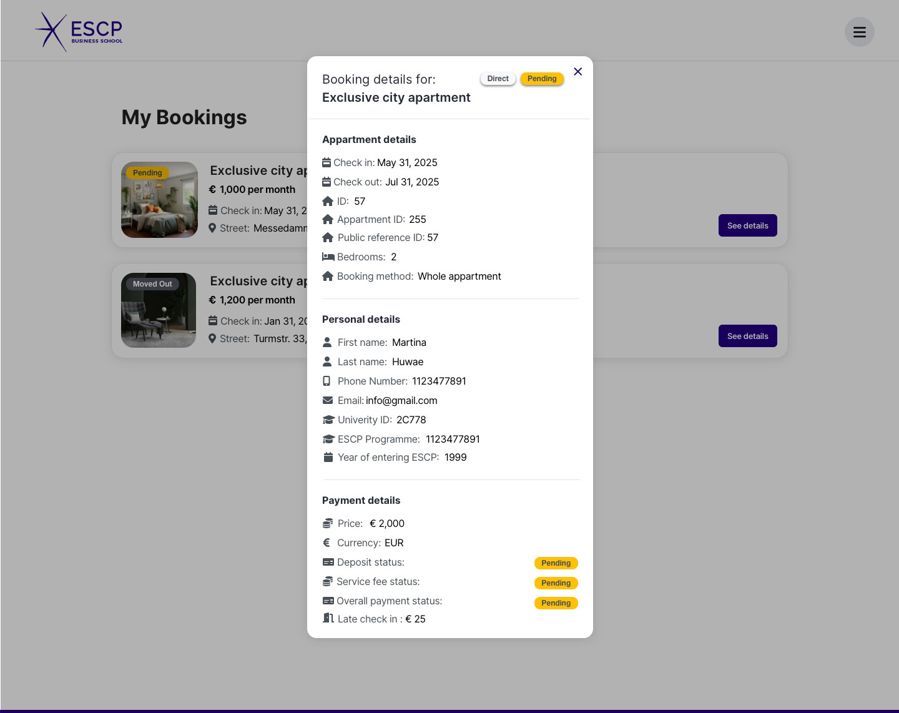Click the graduation cap icon for ESCP Programme
The height and width of the screenshot is (713, 899).
point(329,439)
